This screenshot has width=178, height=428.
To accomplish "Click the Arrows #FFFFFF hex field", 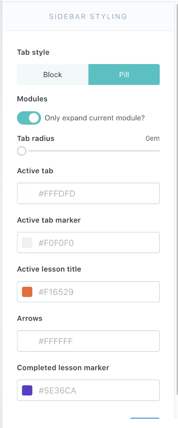I will coord(89,341).
